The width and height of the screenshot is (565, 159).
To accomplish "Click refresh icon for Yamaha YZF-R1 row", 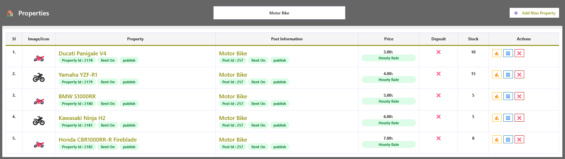I will click(x=508, y=75).
